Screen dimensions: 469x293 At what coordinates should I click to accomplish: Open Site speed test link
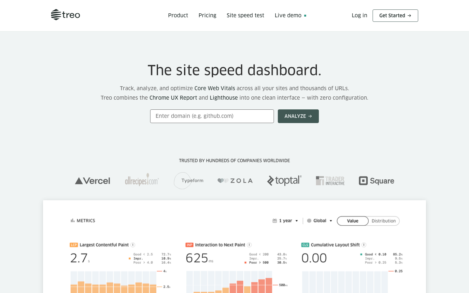pyautogui.click(x=245, y=15)
